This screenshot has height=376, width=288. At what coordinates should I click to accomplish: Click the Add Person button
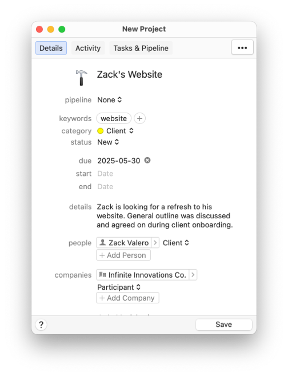pyautogui.click(x=123, y=255)
